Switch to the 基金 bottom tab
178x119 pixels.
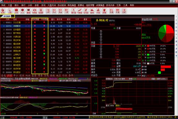point(34,75)
